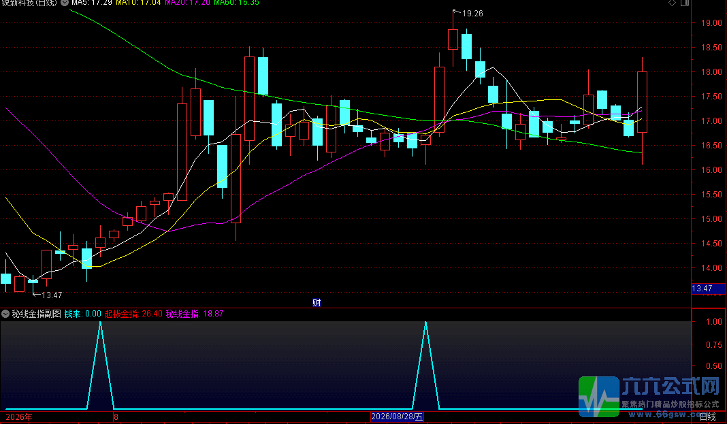727x424 pixels.
Task: Select the MA20: 17.20 label
Action: 187,3
